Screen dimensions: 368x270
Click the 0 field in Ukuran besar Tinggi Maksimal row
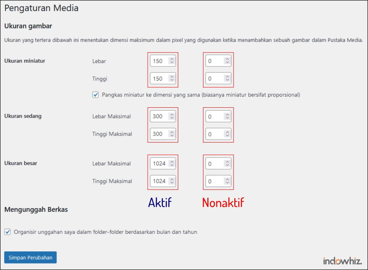(x=218, y=181)
